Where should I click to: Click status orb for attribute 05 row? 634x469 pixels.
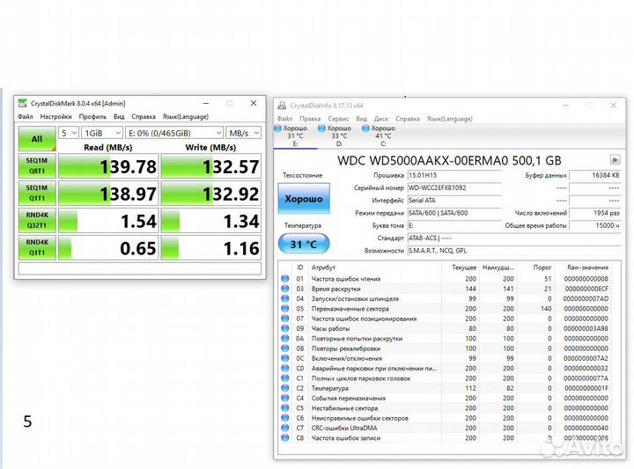pyautogui.click(x=285, y=309)
